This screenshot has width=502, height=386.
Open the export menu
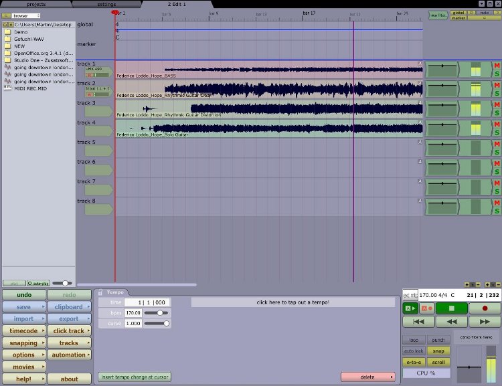click(x=69, y=319)
